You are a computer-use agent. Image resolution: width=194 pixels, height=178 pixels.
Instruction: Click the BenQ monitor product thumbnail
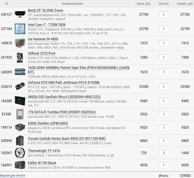[20, 15]
